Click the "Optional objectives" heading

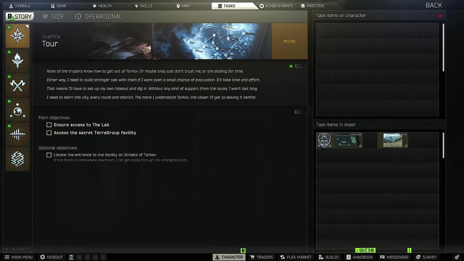pyautogui.click(x=58, y=148)
